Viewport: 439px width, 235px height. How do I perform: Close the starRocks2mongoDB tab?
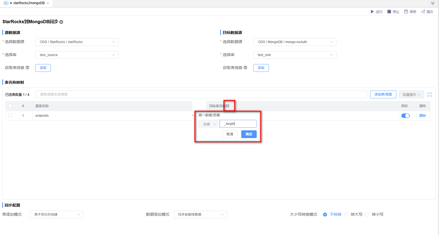coord(48,3)
